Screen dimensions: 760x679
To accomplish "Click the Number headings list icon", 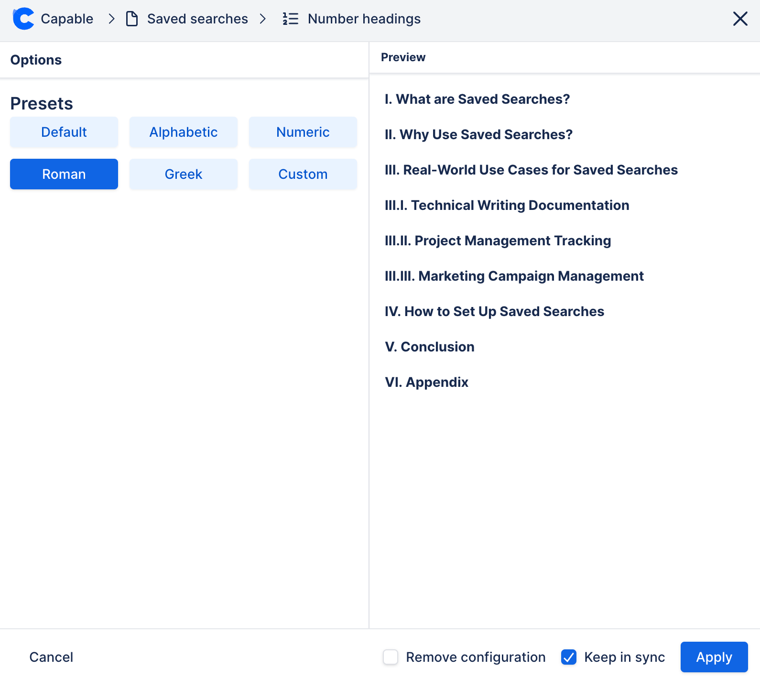I will click(x=290, y=19).
